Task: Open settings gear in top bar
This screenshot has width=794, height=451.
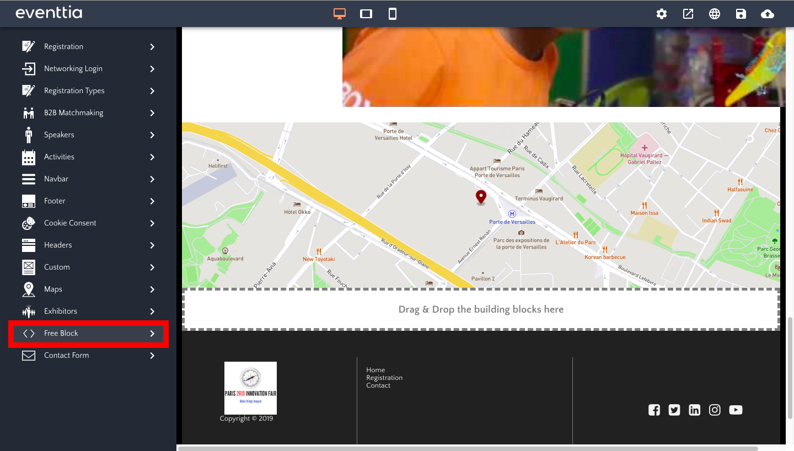Action: point(662,14)
